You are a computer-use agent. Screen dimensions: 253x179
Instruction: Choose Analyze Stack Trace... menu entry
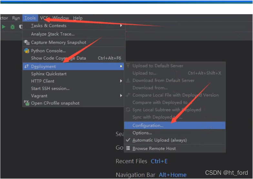coord(74,34)
